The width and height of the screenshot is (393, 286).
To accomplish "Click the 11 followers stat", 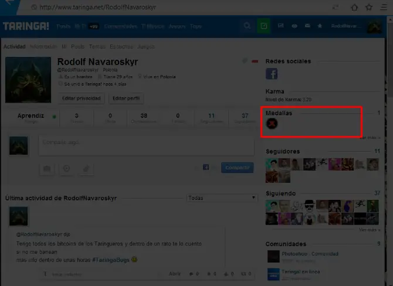I will click(212, 118).
